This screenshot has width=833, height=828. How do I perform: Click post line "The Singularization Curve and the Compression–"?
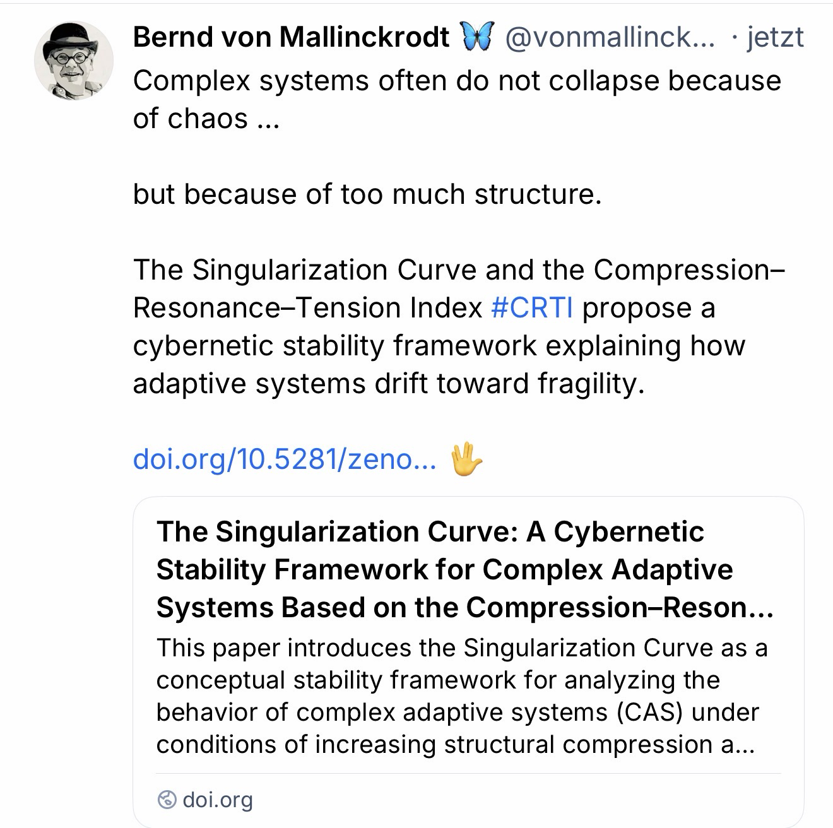click(459, 270)
